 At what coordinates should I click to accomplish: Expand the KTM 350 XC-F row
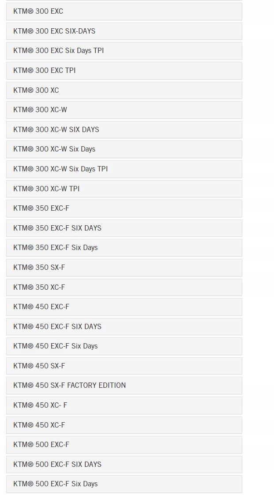pos(124,287)
